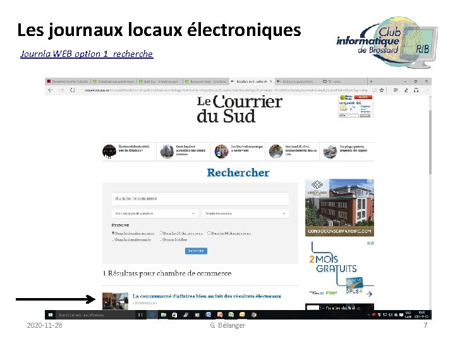Click the Windows taskbar search box
Image resolution: width=455 pixels, height=341 pixels.
point(96,314)
